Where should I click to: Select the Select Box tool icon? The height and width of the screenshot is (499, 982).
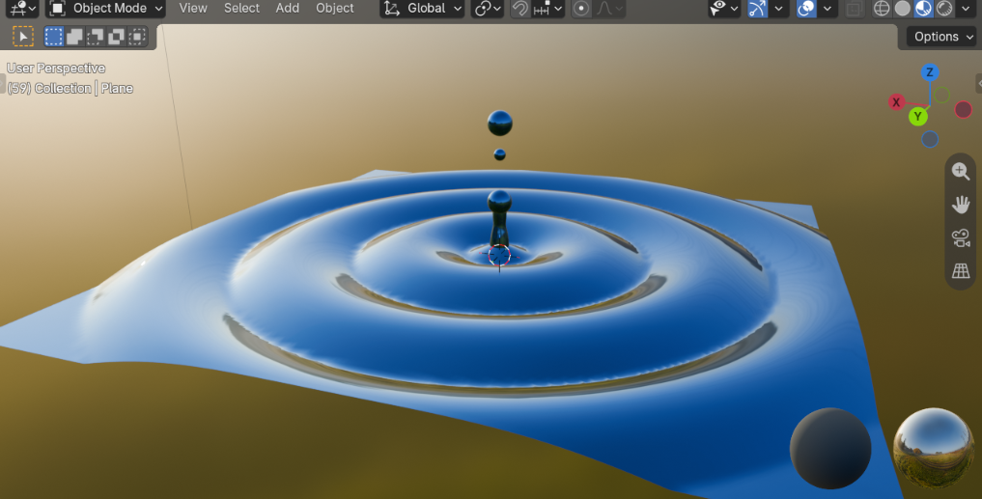(x=23, y=37)
